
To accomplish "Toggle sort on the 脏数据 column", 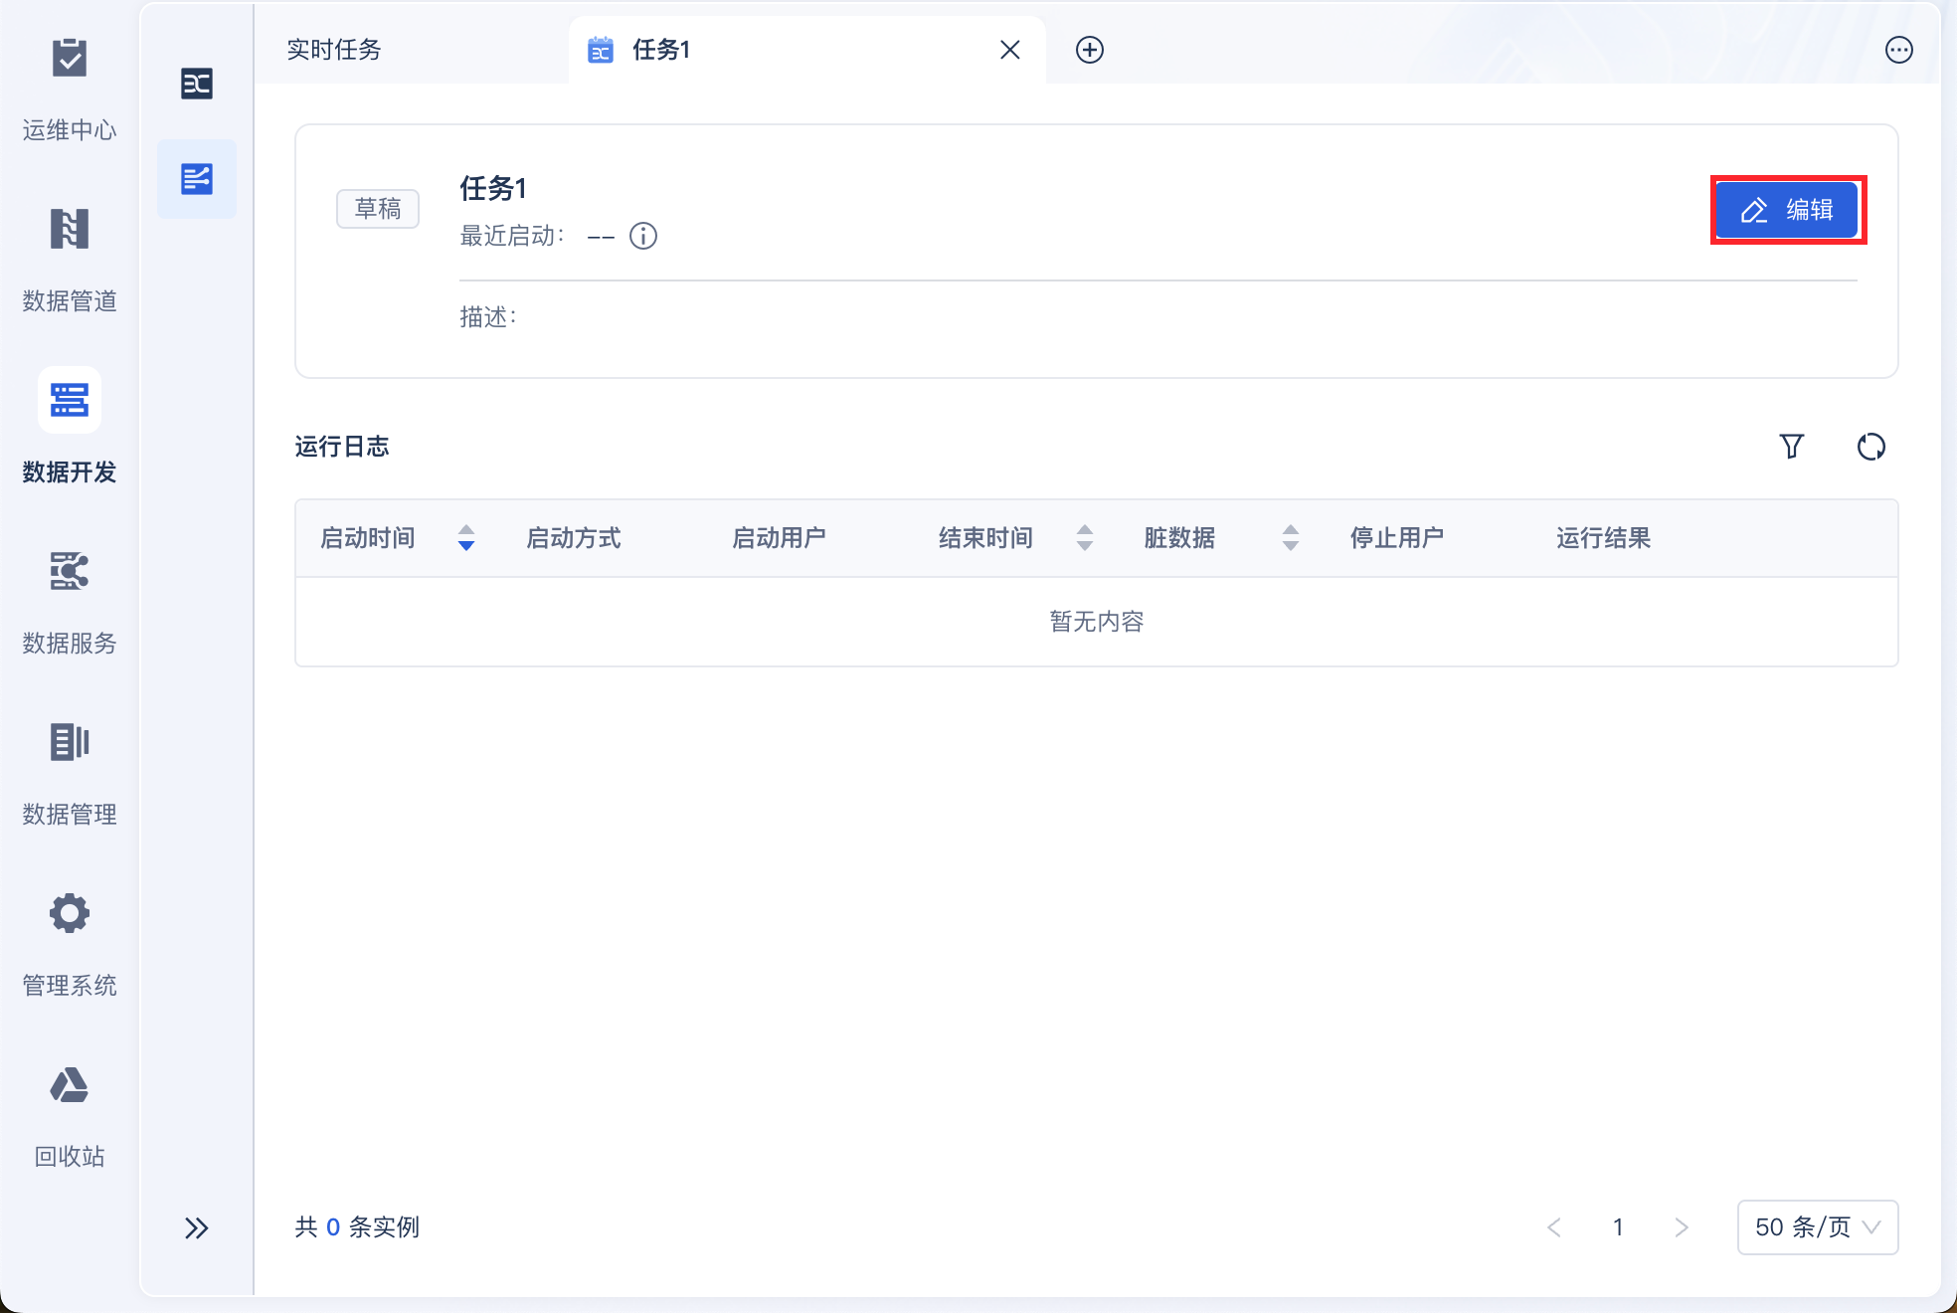I will [1290, 538].
